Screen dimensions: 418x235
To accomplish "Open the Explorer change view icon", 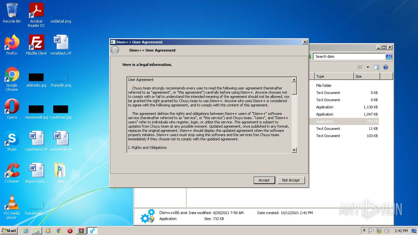I will [360, 67].
